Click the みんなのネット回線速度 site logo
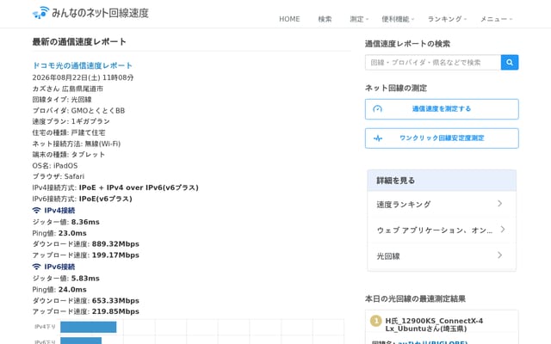This screenshot has height=344, width=551. click(x=90, y=13)
